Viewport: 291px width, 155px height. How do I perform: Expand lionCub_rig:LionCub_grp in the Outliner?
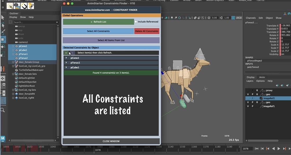click(13, 66)
